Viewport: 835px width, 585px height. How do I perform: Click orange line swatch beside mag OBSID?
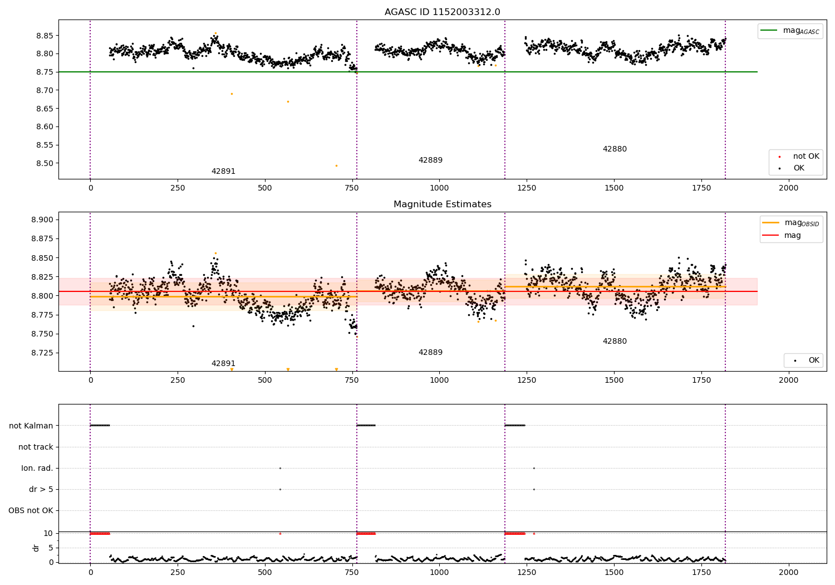(x=770, y=223)
